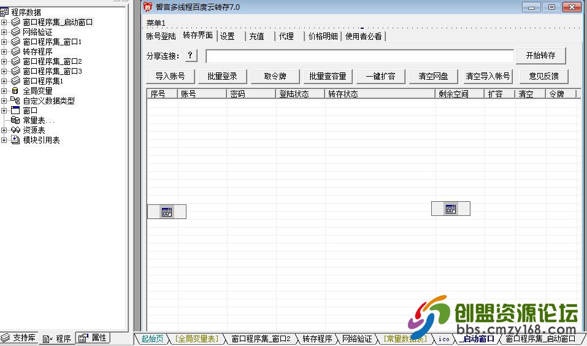
Task: Switch to [全局变量表] document tab
Action: [196, 339]
